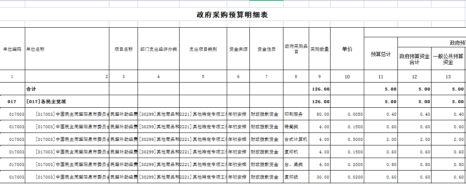466x184 pixels.
Task: Click quantity 4.00 in 台式计算机 row
Action: click(x=320, y=139)
